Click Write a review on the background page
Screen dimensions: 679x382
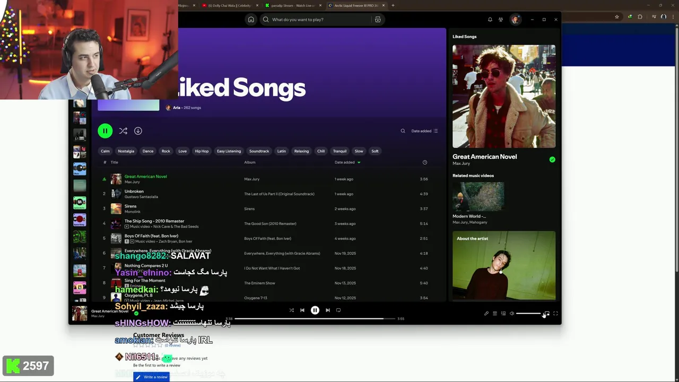tap(151, 377)
